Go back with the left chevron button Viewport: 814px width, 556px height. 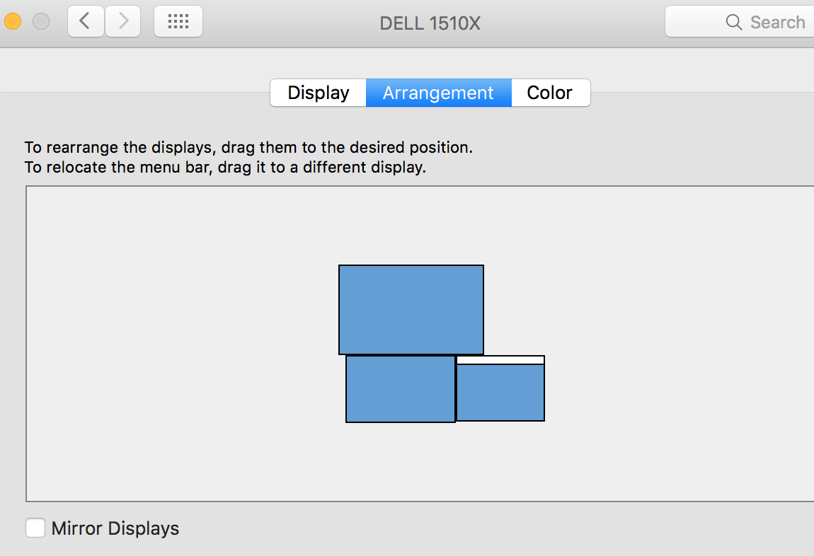86,21
